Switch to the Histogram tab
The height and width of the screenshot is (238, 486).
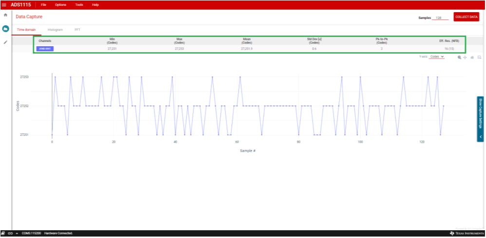(55, 30)
